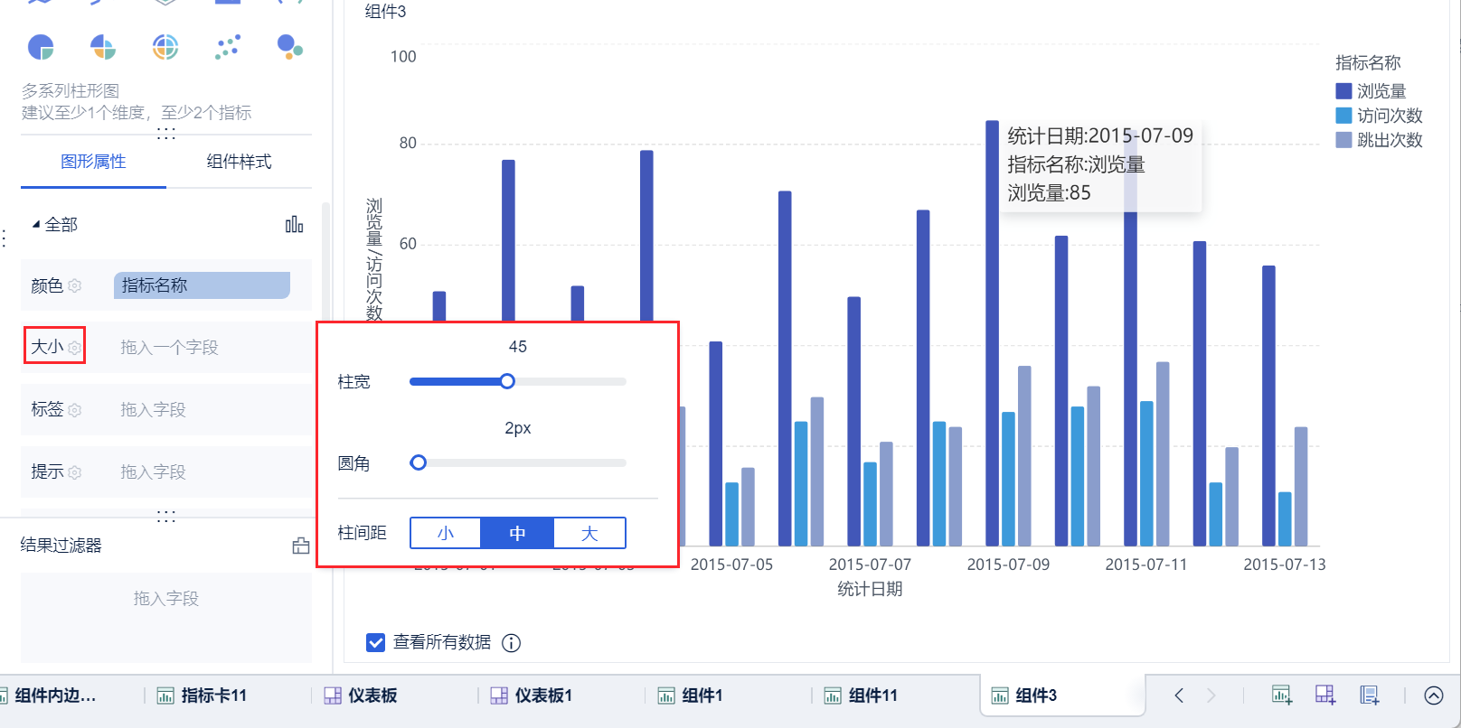1461x728 pixels.
Task: Click the 组件3 chart title
Action: 385,12
